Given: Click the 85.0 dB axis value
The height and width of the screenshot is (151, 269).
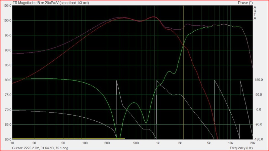Looking at the screenshot, I should [8, 65].
